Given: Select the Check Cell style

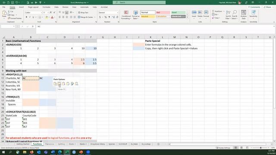Looking at the screenshot, I should [178, 16].
